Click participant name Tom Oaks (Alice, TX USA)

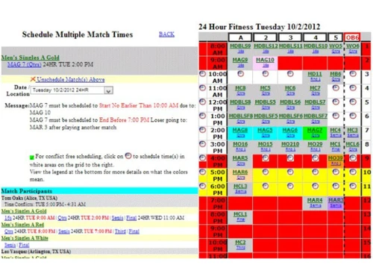point(29,198)
